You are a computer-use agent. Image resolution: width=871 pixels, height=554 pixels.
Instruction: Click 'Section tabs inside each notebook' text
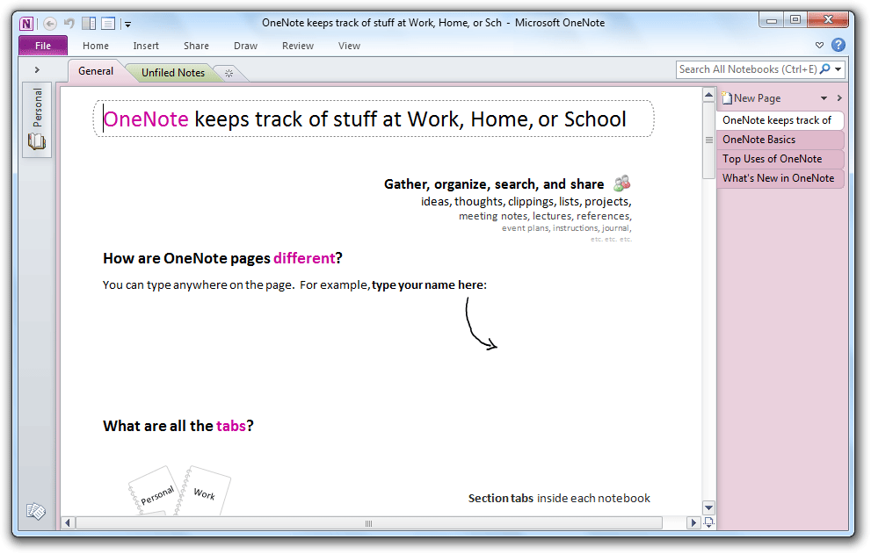(x=559, y=499)
